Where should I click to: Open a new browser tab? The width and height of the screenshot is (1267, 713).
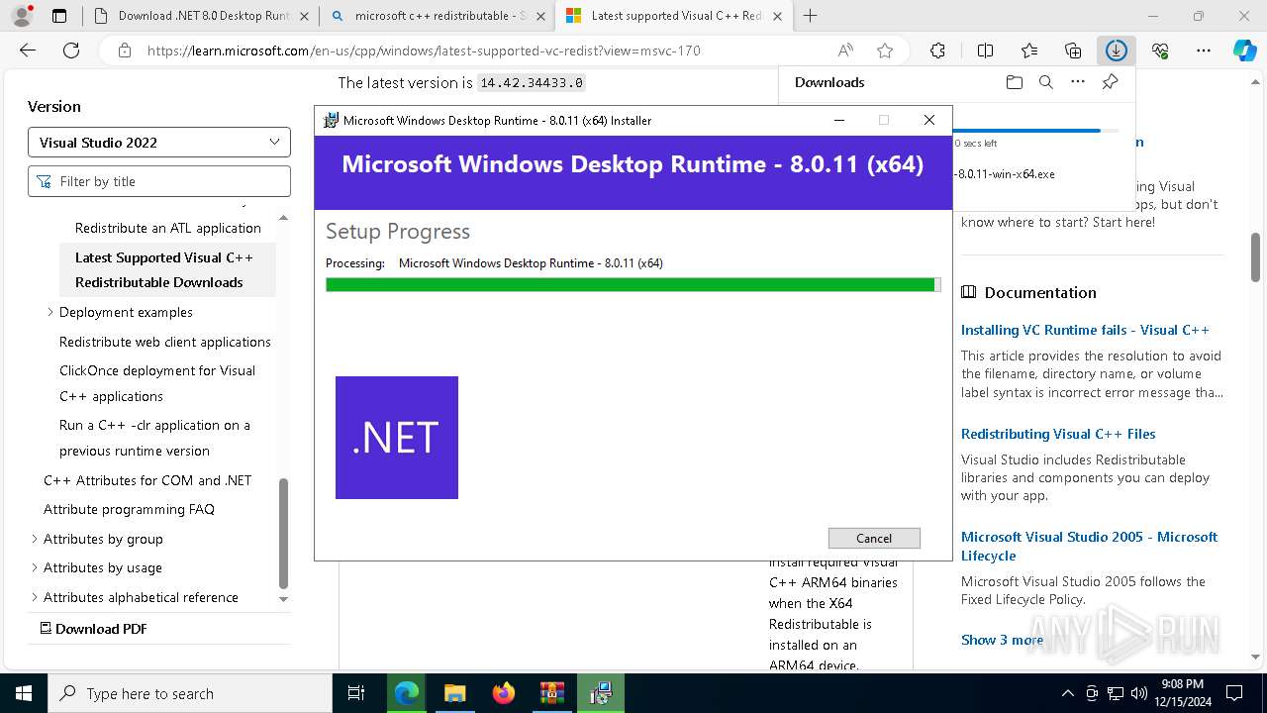coord(811,16)
